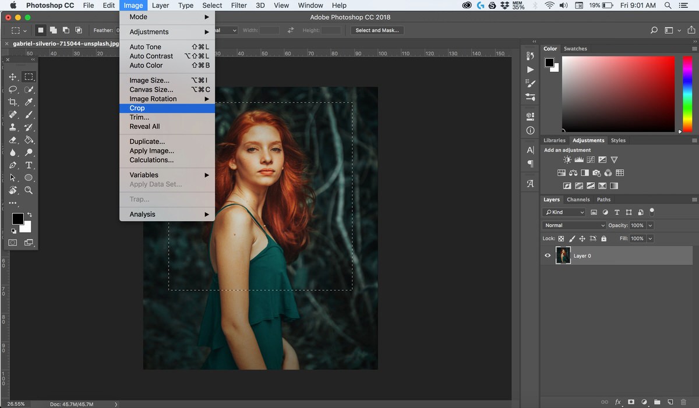Select the Pen tool
699x408 pixels.
coord(12,165)
